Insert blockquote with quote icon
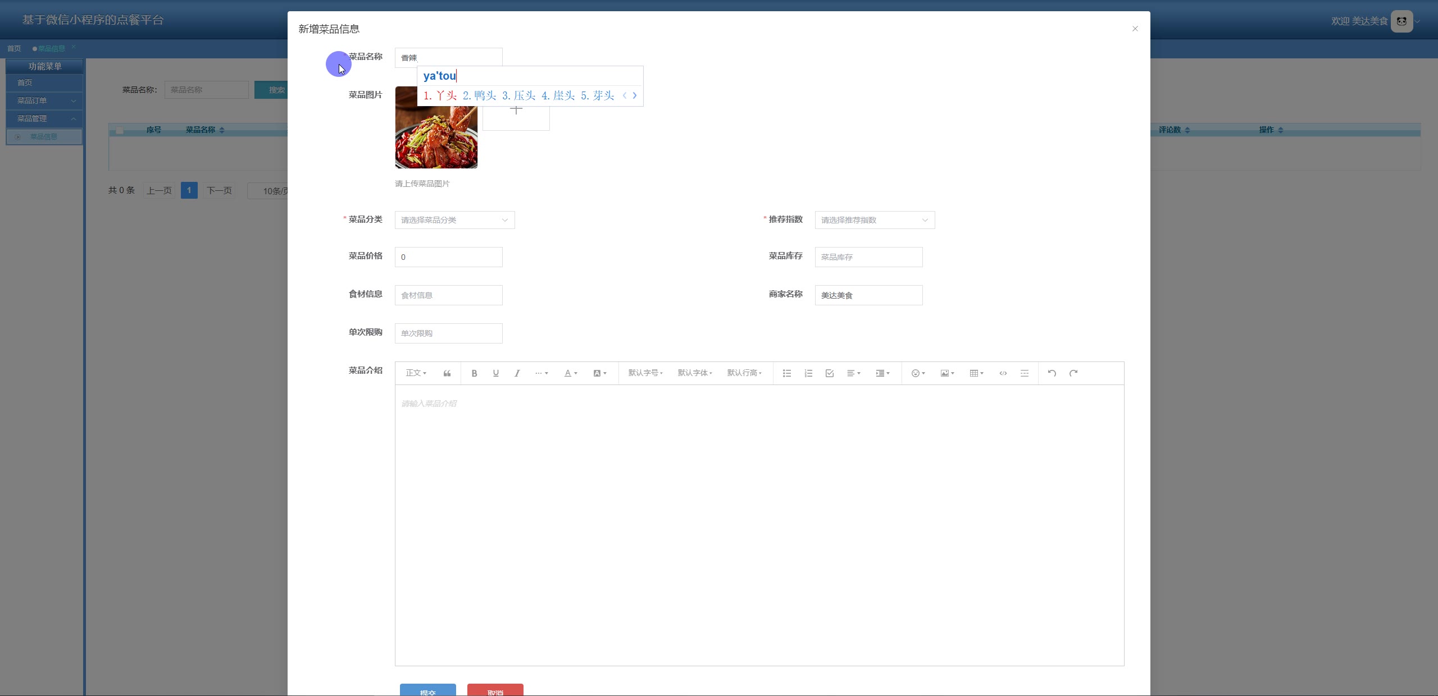 [447, 373]
